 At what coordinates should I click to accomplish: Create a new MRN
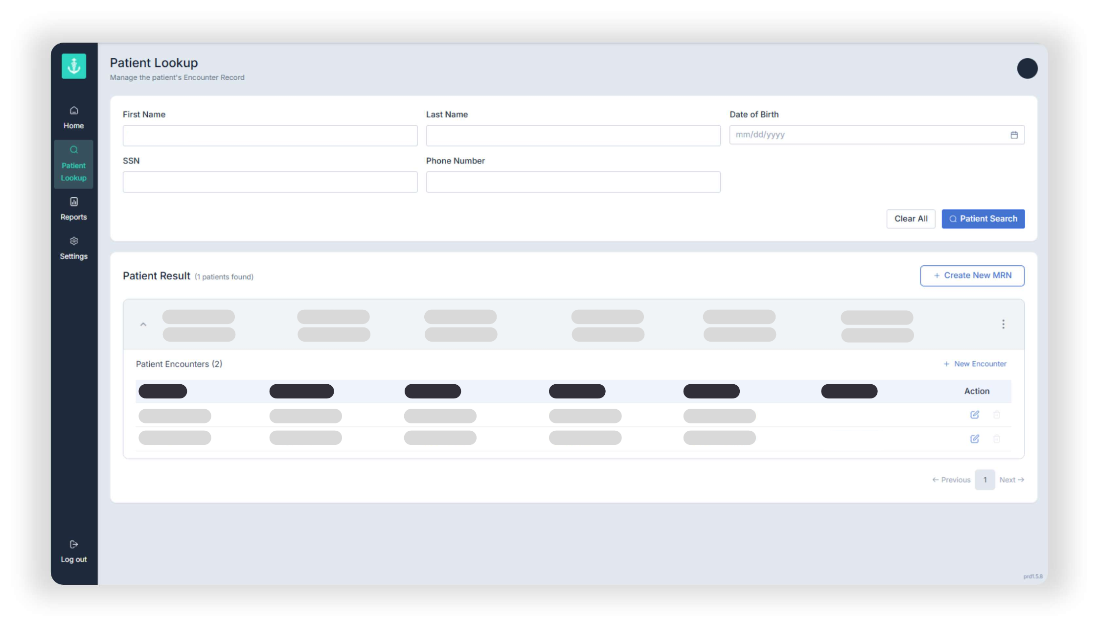click(972, 276)
